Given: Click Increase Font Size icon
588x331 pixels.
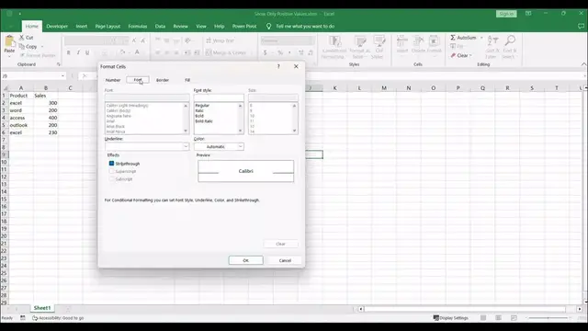Looking at the screenshot, I should pos(134,40).
